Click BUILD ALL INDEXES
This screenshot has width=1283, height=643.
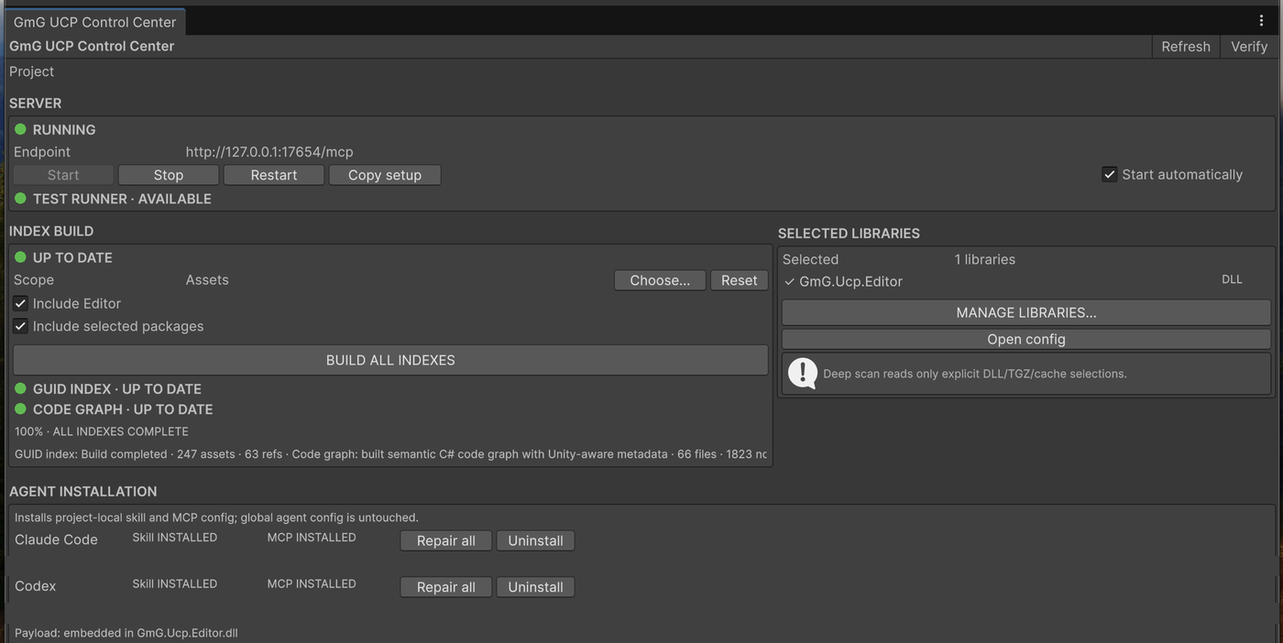tap(390, 360)
